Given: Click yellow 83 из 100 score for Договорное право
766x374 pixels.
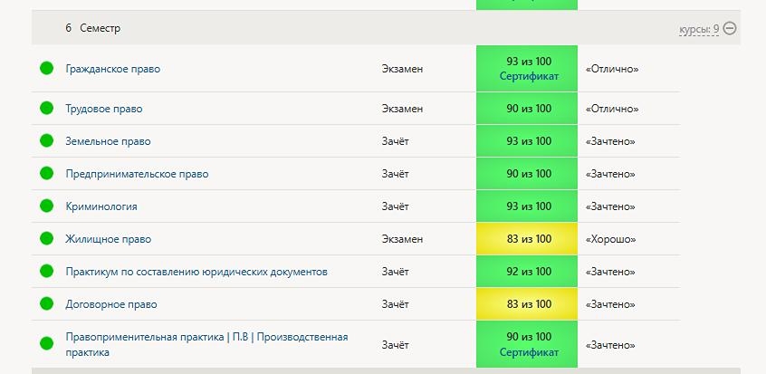Looking at the screenshot, I should [529, 304].
